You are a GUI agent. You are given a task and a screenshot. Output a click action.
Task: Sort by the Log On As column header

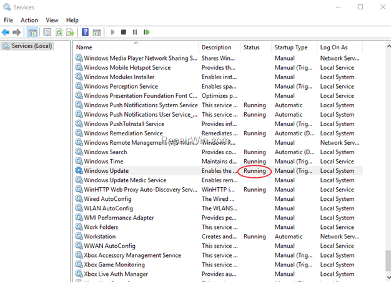[340, 47]
